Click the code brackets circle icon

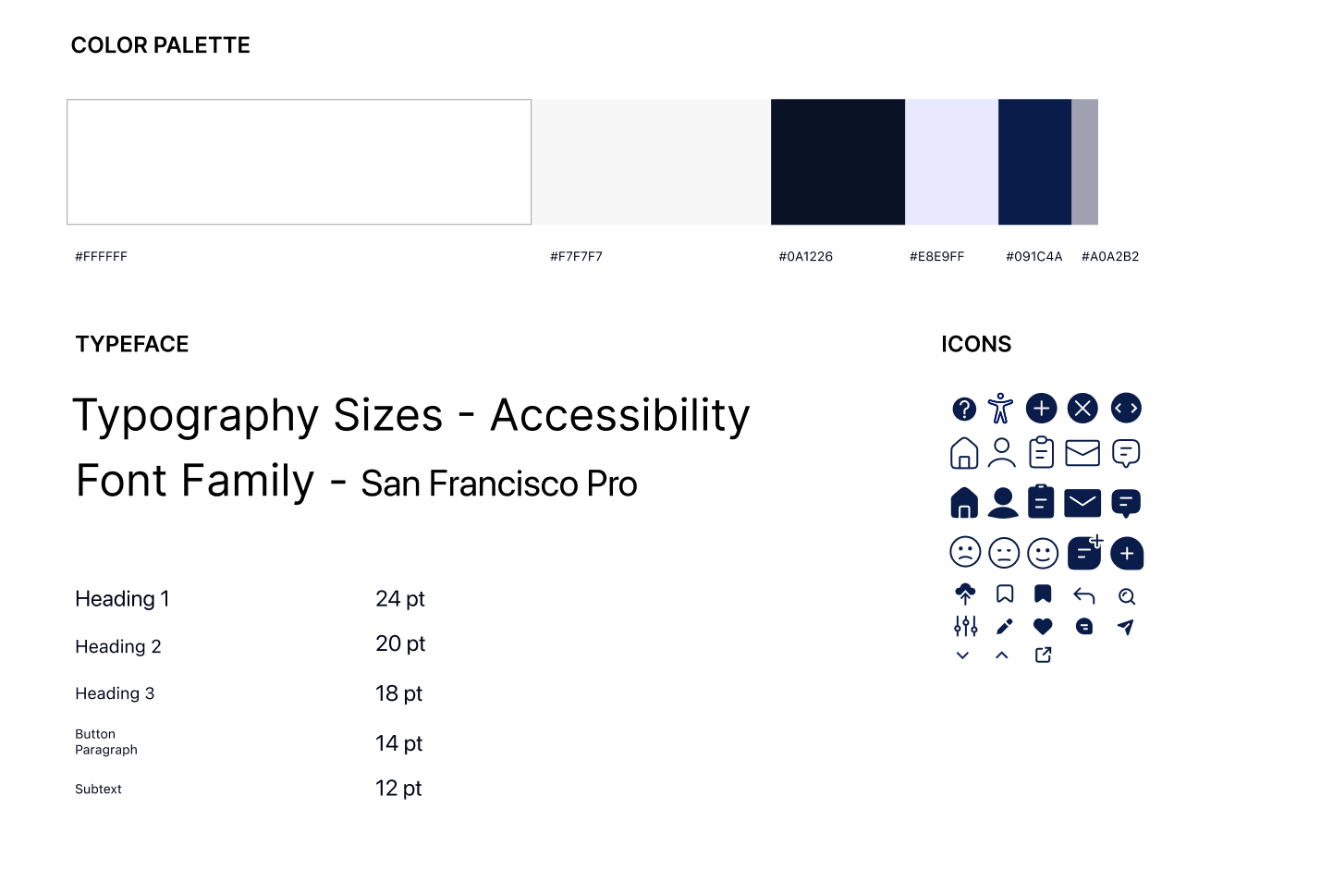[x=1126, y=408]
